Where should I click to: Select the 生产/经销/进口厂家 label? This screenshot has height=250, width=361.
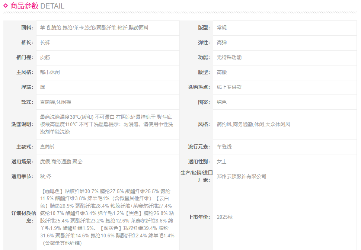click(197, 176)
